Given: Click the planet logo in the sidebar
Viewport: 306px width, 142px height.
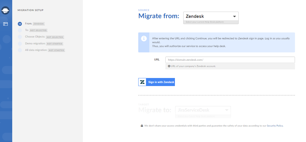Looking at the screenshot, I should pos(5,11).
